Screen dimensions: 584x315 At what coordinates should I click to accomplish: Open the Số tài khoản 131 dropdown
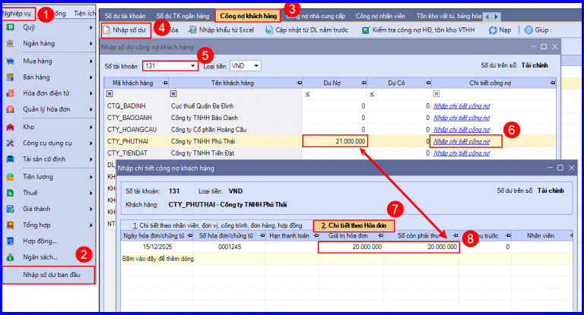(x=192, y=66)
